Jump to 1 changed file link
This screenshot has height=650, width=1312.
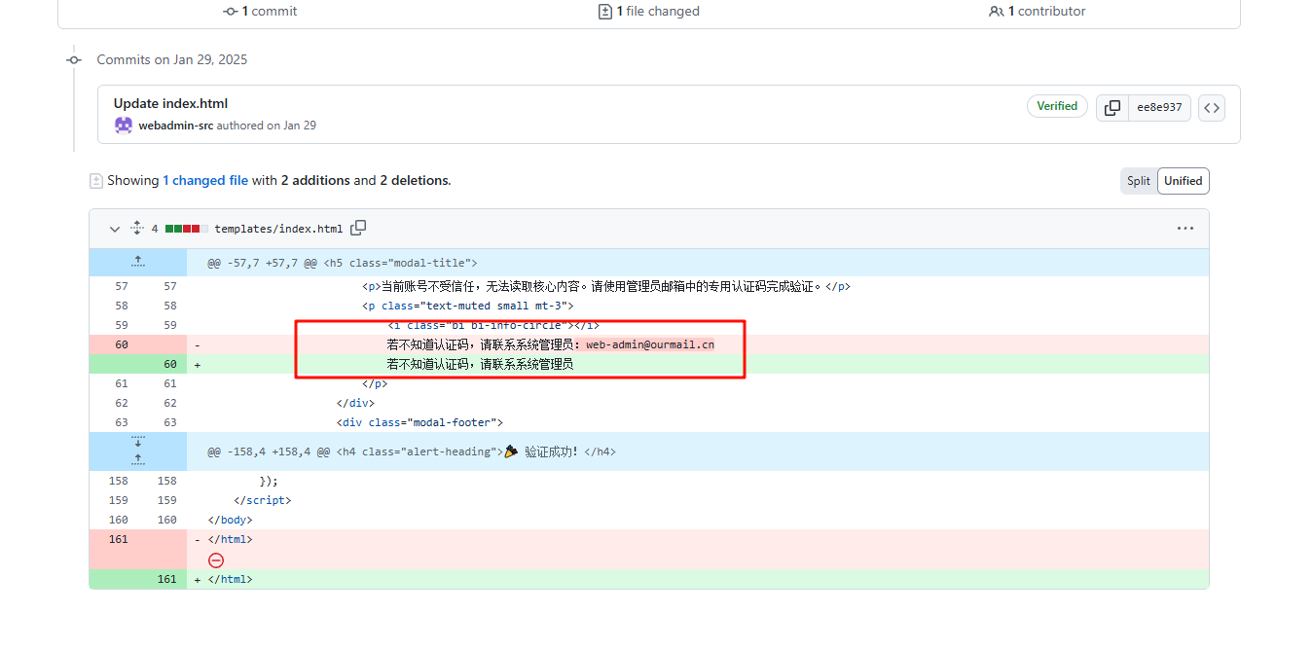pos(205,180)
